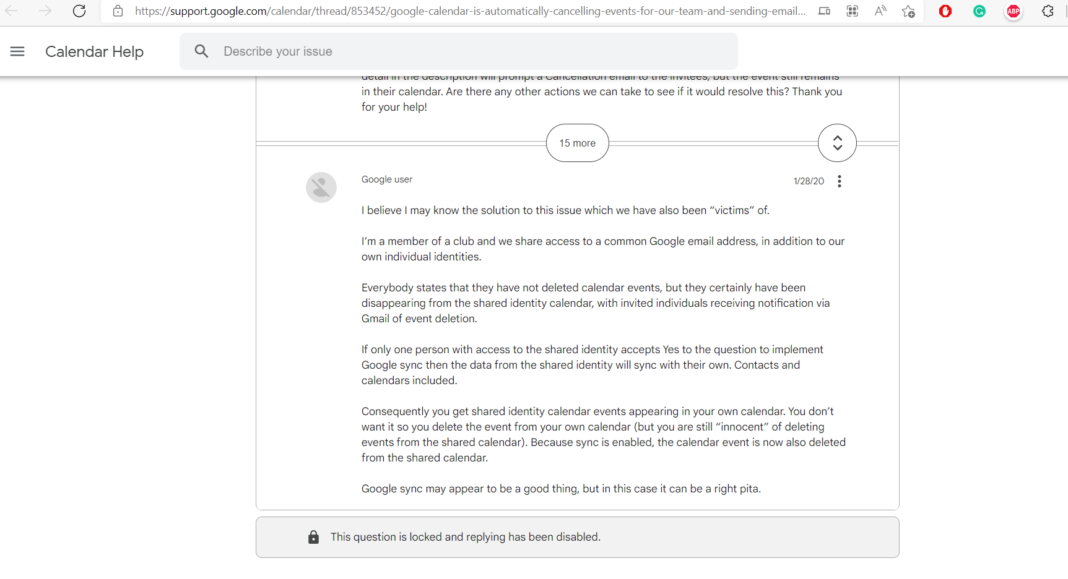The width and height of the screenshot is (1068, 579).
Task: Click the search magnifier icon
Action: [201, 51]
